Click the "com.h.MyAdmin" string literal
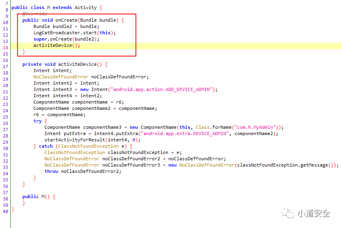The width and height of the screenshot is (341, 228). tap(255, 127)
